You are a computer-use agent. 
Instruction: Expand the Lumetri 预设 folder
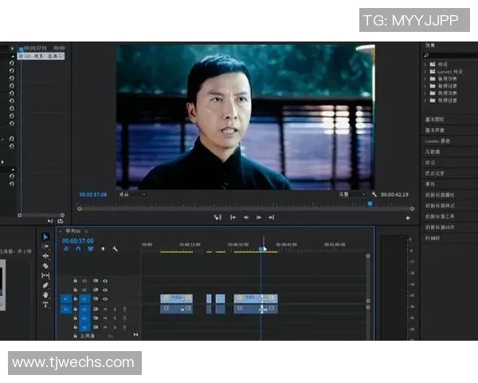[x=425, y=72]
